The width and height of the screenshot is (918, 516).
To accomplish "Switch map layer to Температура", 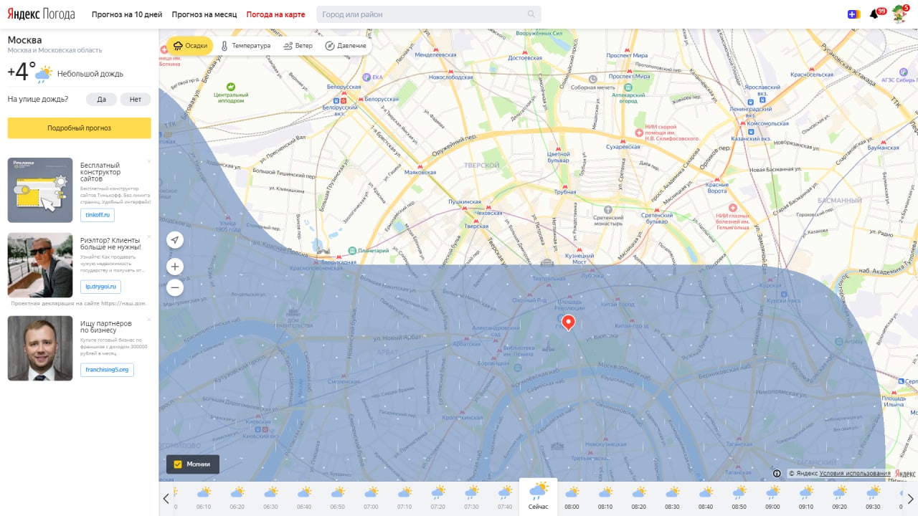I will coord(245,46).
